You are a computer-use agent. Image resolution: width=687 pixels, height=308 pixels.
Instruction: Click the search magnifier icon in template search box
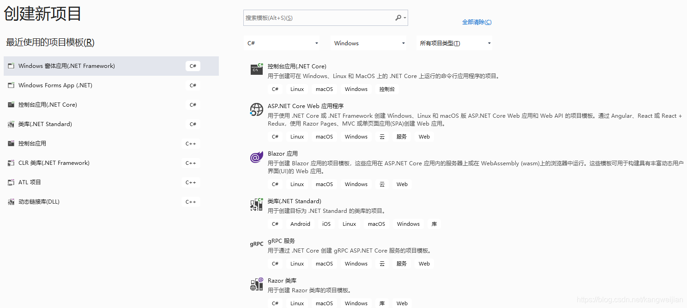[398, 18]
